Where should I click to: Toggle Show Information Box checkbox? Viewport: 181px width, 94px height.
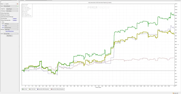(1, 20)
